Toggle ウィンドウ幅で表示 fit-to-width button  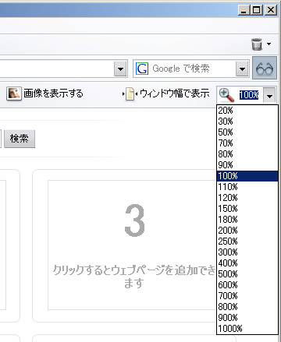click(166, 93)
